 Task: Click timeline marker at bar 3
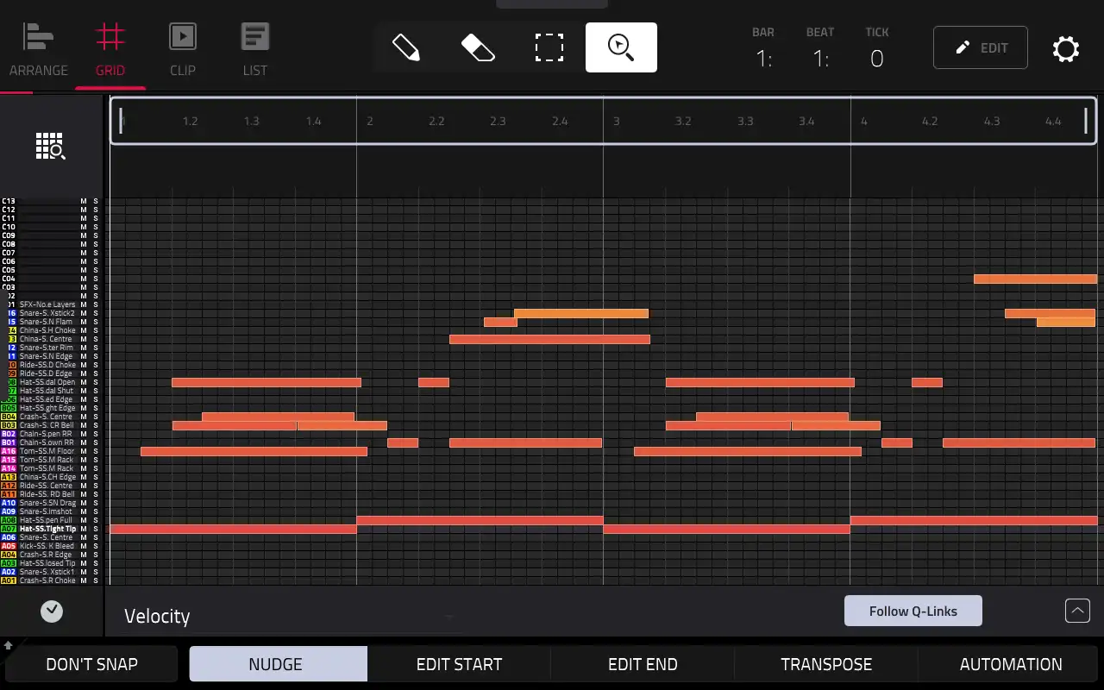click(x=616, y=122)
